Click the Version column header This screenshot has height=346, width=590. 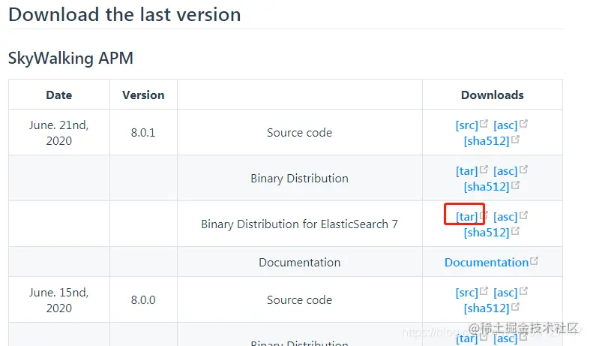143,95
